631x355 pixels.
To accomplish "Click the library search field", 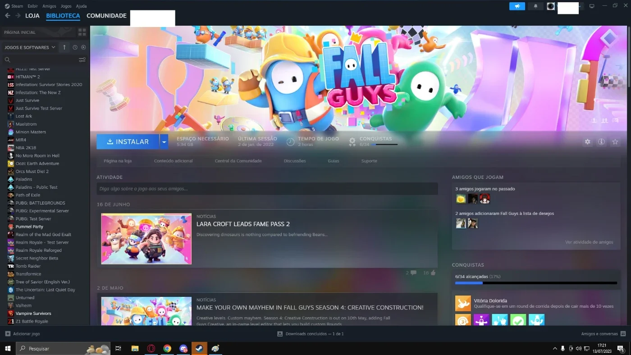I will pyautogui.click(x=44, y=59).
